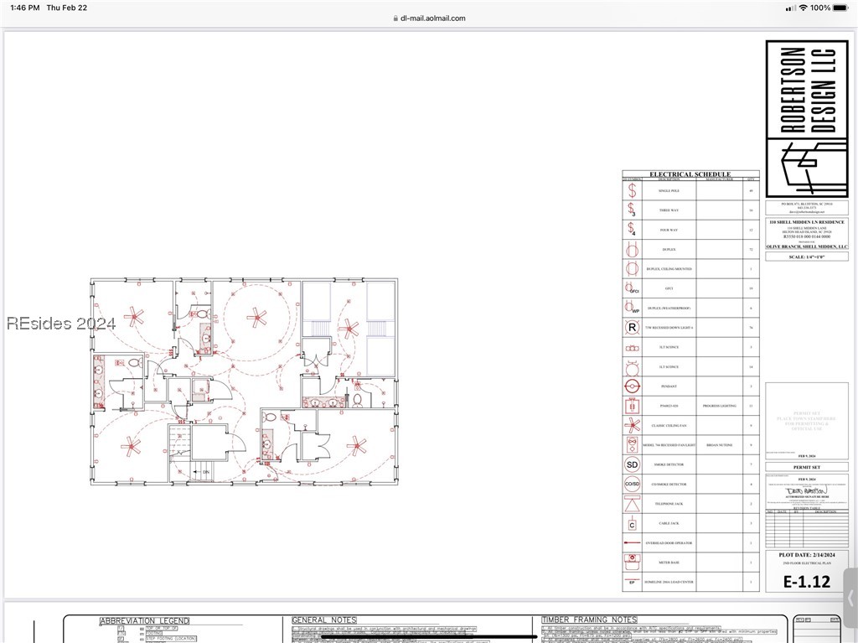
Task: Tap the lock icon beside the URL
Action: click(x=395, y=18)
